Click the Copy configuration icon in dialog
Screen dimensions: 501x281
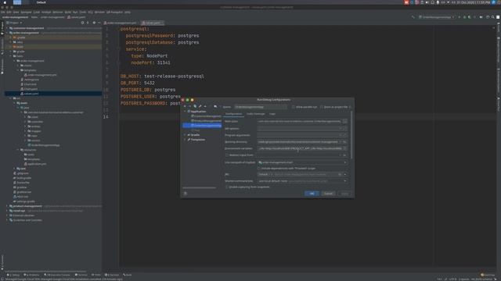tap(195, 106)
